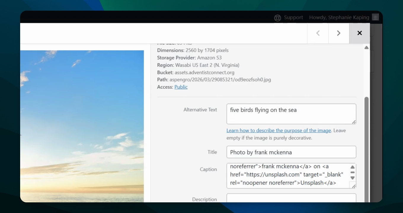Click the Caption box scroll-down arrow
Screen dimensions: 403x213
tap(352, 178)
